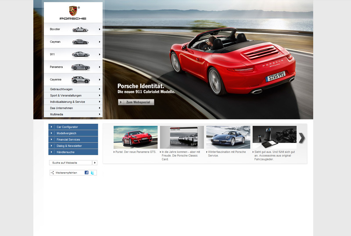Open the Gebrauchtwagen menu entry
Image resolution: width=351 pixels, height=236 pixels.
(x=73, y=89)
